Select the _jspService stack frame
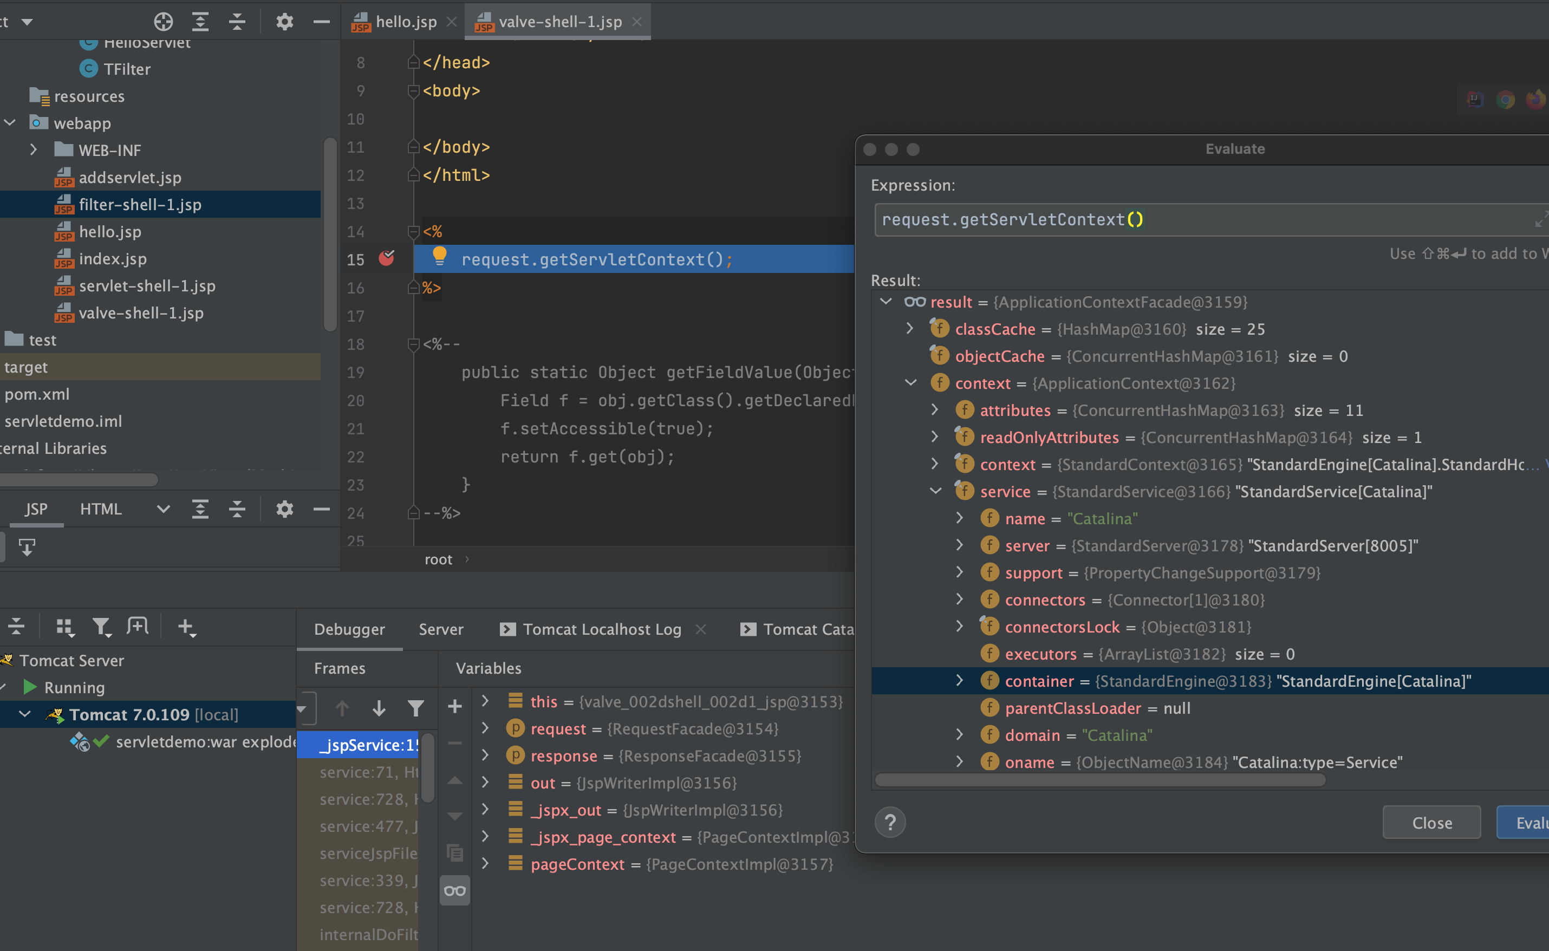1549x951 pixels. click(358, 745)
